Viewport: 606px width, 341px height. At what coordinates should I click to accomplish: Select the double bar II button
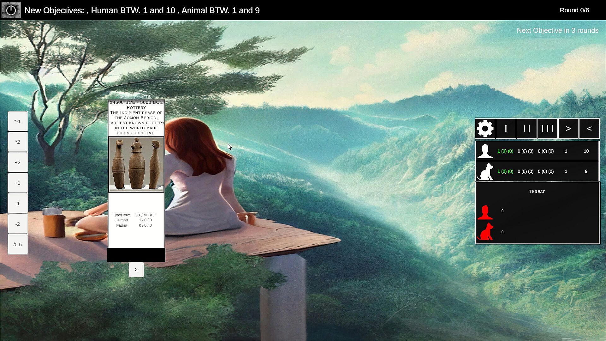[x=526, y=129]
